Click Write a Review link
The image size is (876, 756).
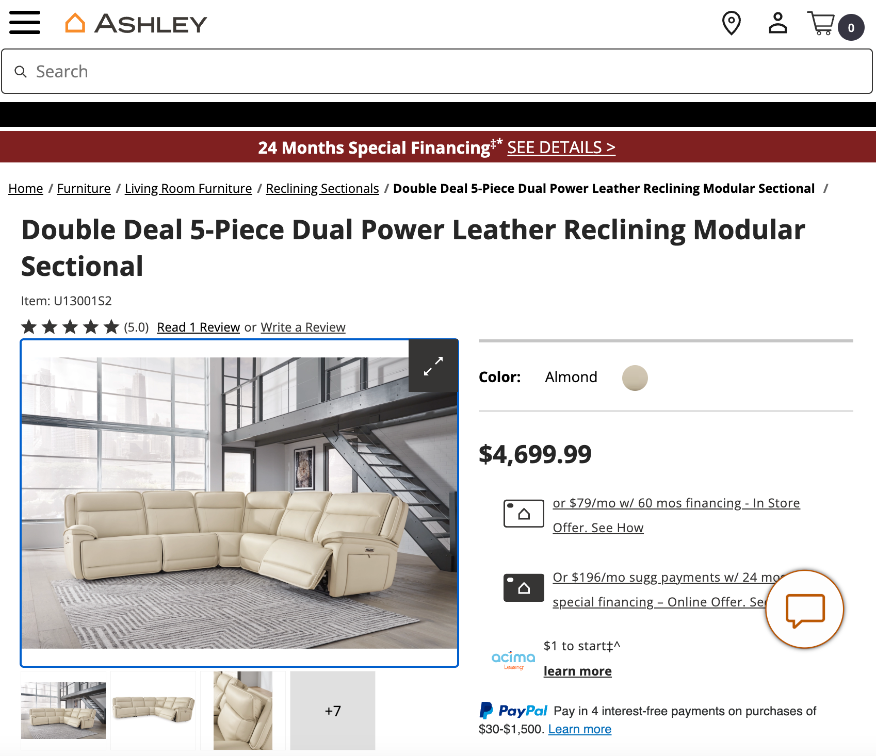point(303,326)
